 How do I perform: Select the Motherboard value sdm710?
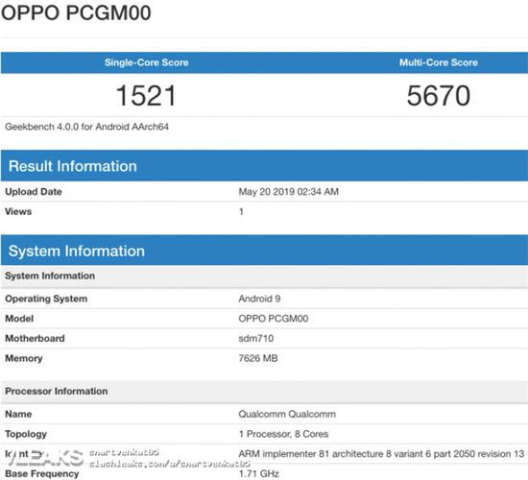pos(256,339)
